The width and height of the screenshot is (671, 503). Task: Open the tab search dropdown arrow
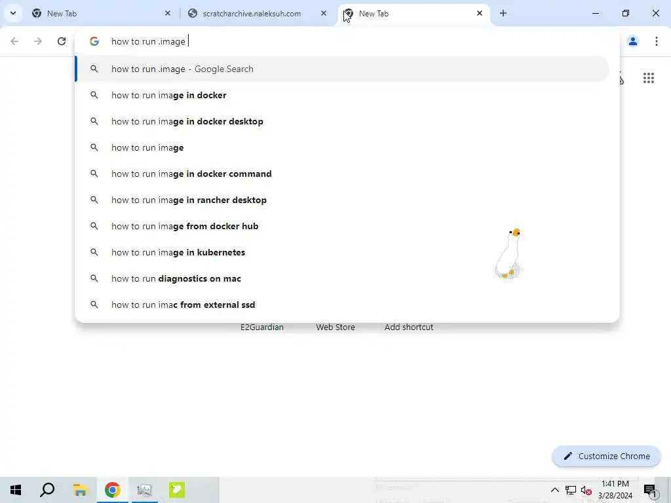(13, 13)
